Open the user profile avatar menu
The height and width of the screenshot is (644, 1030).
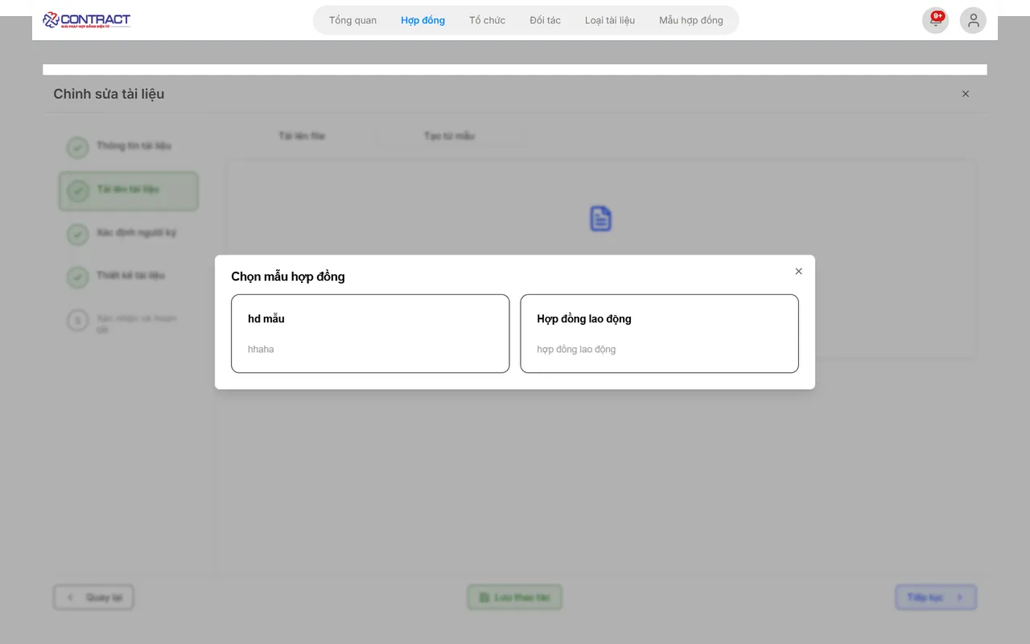pyautogui.click(x=973, y=21)
